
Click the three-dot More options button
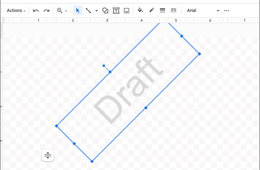(x=227, y=11)
